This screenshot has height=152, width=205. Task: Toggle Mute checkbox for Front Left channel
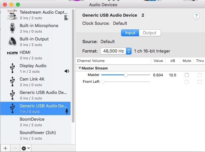click(187, 82)
